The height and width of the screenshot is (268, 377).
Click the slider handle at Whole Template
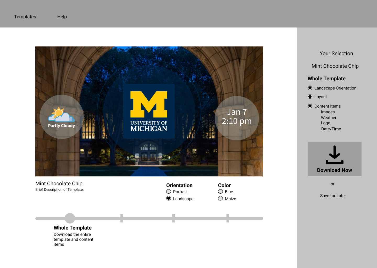point(70,218)
